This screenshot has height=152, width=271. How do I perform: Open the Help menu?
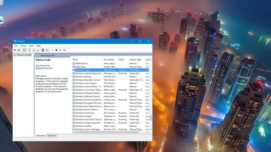pyautogui.click(x=39, y=46)
